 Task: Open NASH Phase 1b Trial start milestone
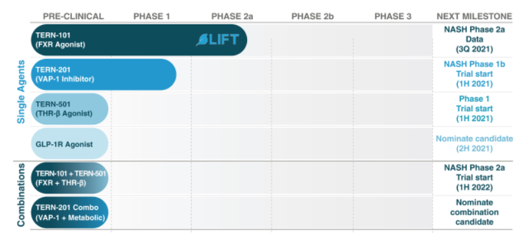click(x=474, y=74)
